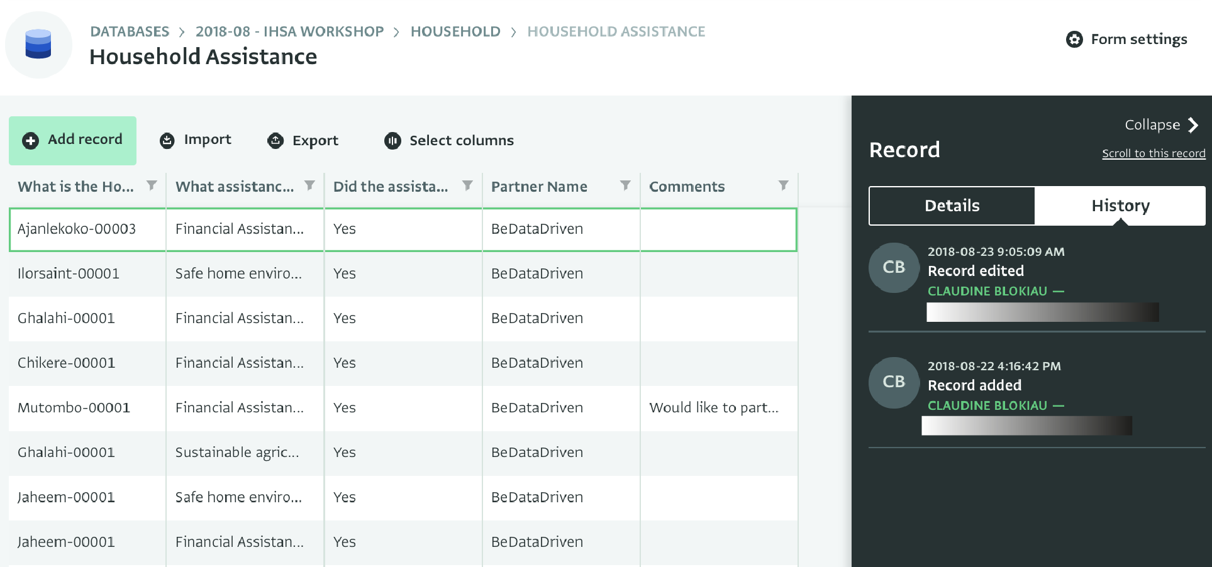Click the blue database icon

(x=38, y=45)
